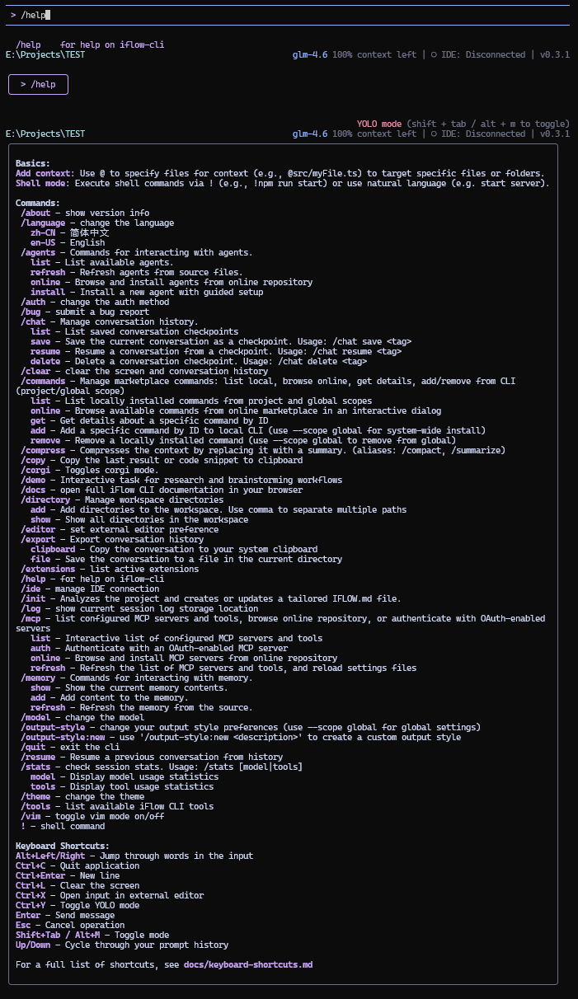Screen dimensions: 578x999
Task: Select the /help autocomplete suggestion line
Action: (x=90, y=45)
